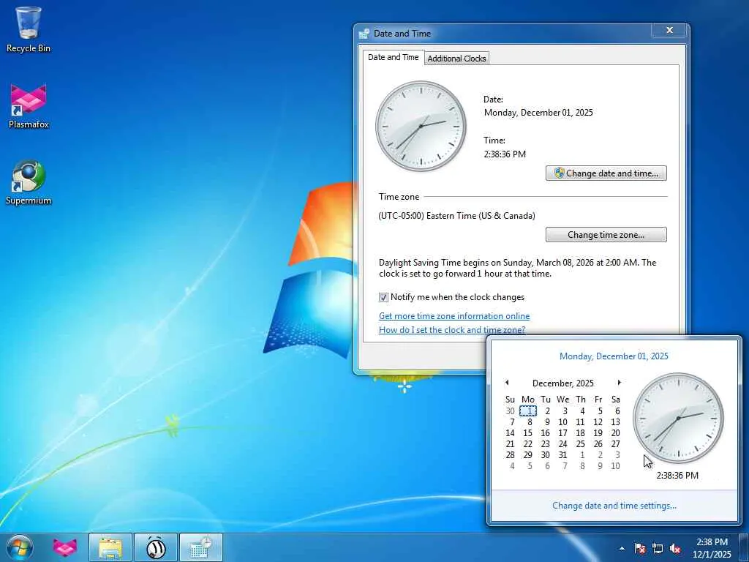
Task: Select the Plasmafox desktop shortcut
Action: 29,106
